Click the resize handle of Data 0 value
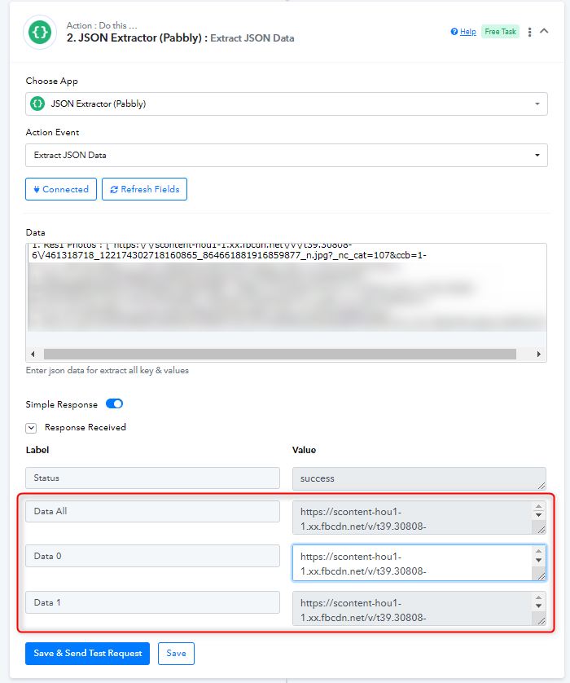The height and width of the screenshot is (683, 570). pyautogui.click(x=541, y=576)
